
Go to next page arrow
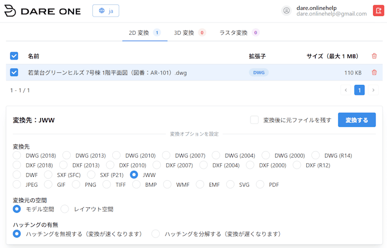[x=373, y=90]
